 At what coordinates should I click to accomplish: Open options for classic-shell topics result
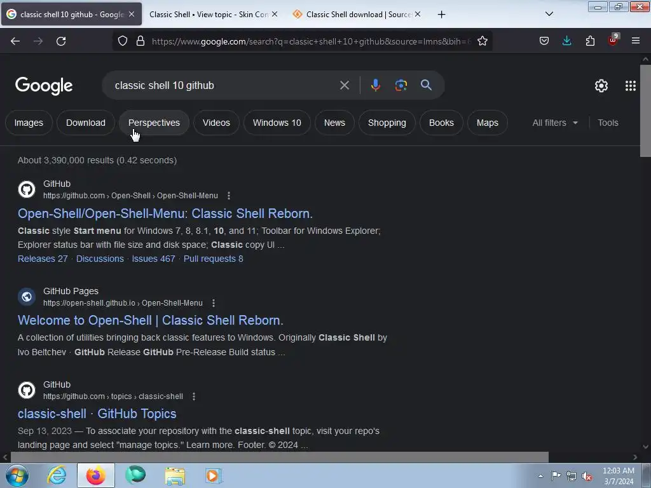(x=194, y=396)
